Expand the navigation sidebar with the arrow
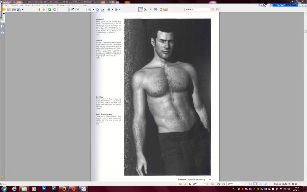The width and height of the screenshot is (307, 192). click(4, 14)
